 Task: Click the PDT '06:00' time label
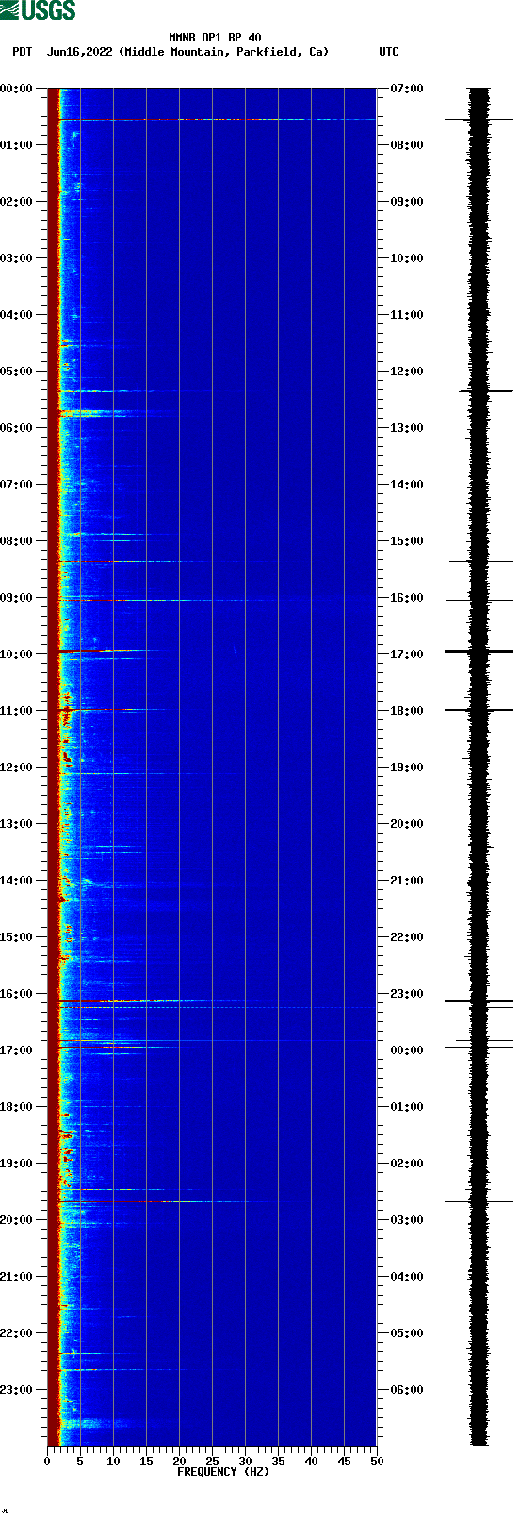pyautogui.click(x=16, y=428)
